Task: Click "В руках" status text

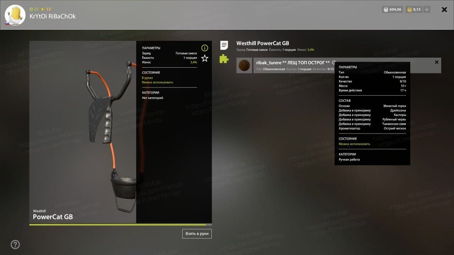Action: tap(148, 78)
